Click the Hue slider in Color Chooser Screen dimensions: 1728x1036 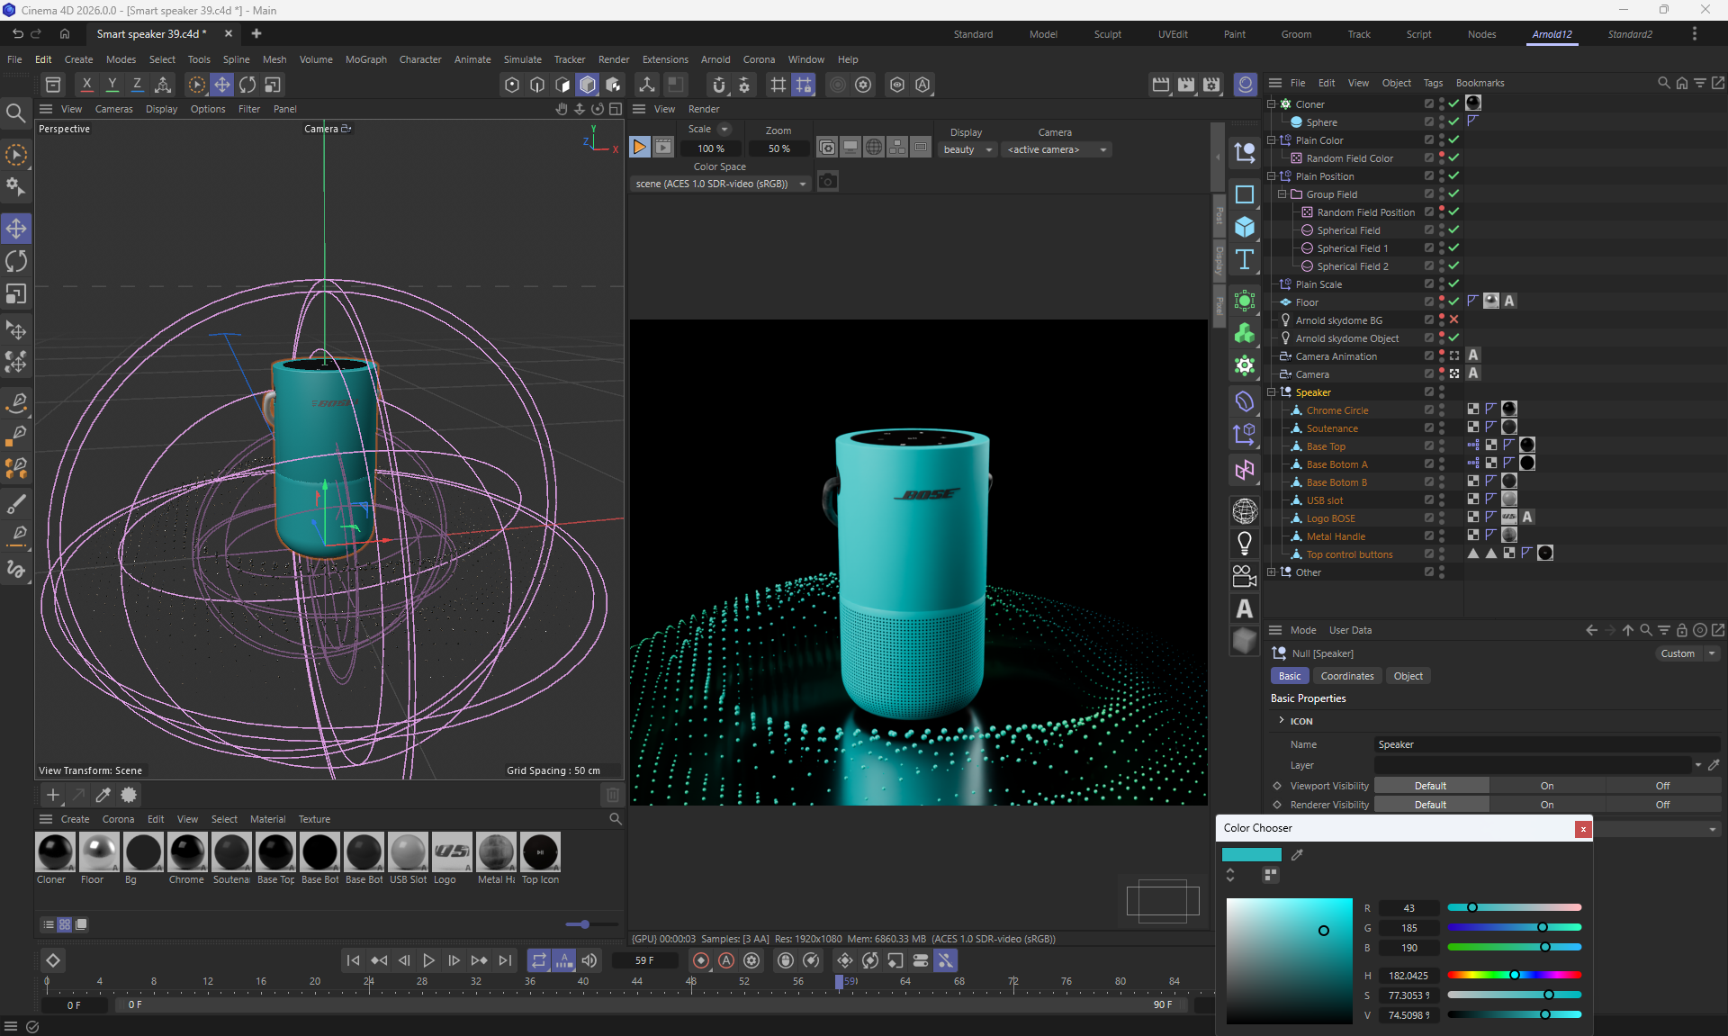1514,975
